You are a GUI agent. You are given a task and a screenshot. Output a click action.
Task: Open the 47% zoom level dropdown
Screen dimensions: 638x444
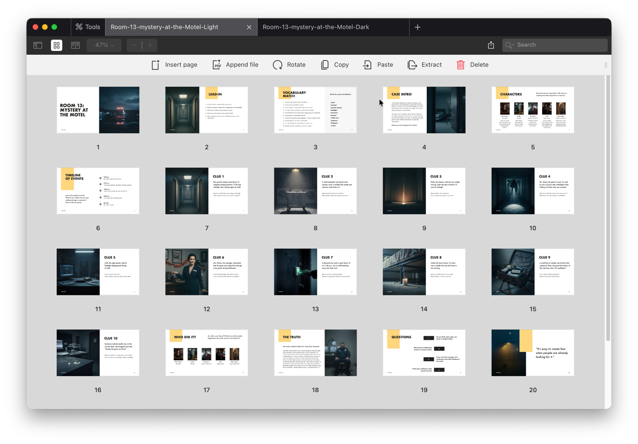tap(105, 45)
